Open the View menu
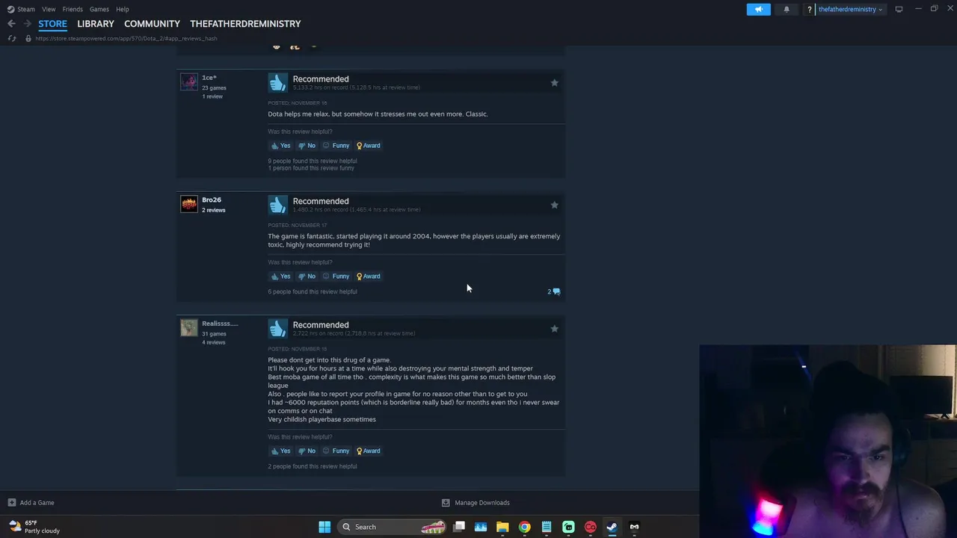The width and height of the screenshot is (957, 538). click(x=49, y=9)
